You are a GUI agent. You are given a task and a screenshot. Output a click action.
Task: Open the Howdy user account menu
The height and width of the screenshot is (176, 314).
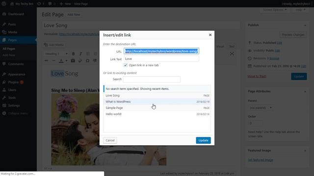[296, 3]
